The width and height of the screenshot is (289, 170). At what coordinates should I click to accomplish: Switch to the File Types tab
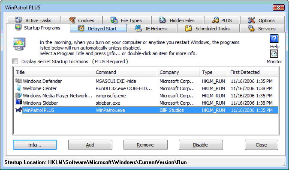pos(127,20)
